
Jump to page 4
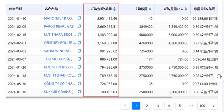click(169, 106)
